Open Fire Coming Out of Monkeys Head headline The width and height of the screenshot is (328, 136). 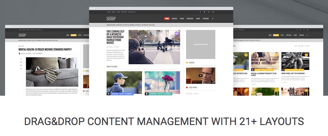pyautogui.click(x=116, y=37)
